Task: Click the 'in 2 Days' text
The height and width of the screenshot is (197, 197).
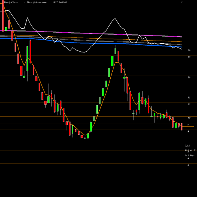Action: click(x=190, y=155)
